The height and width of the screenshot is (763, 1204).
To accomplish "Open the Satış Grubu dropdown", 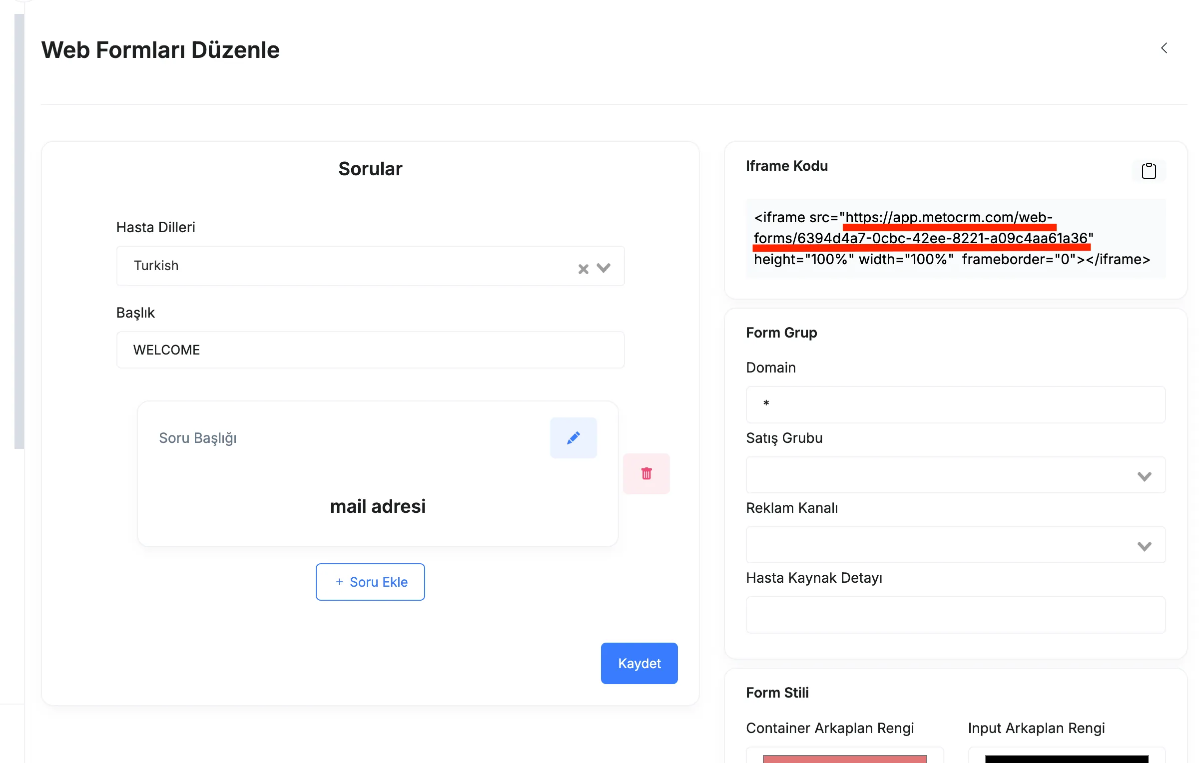I will tap(955, 475).
